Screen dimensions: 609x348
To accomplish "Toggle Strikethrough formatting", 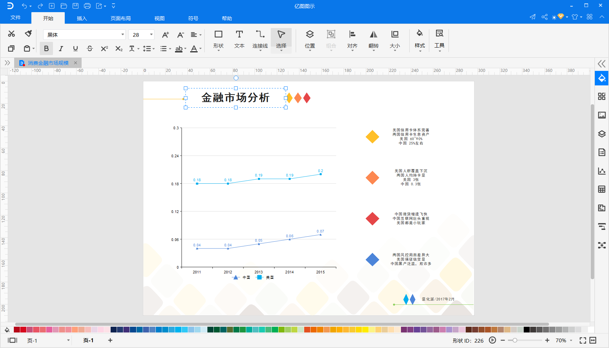I will [90, 49].
